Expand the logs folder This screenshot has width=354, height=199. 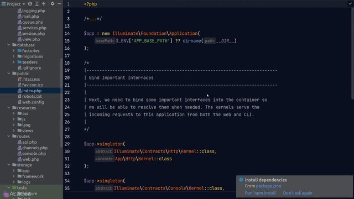[14, 182]
